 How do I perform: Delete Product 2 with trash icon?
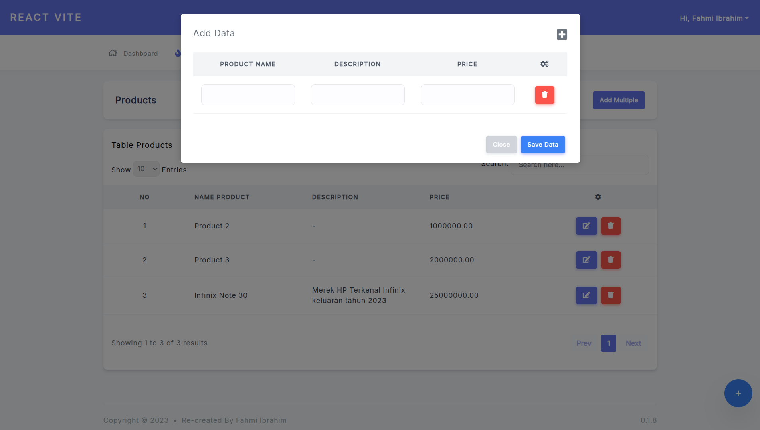610,226
